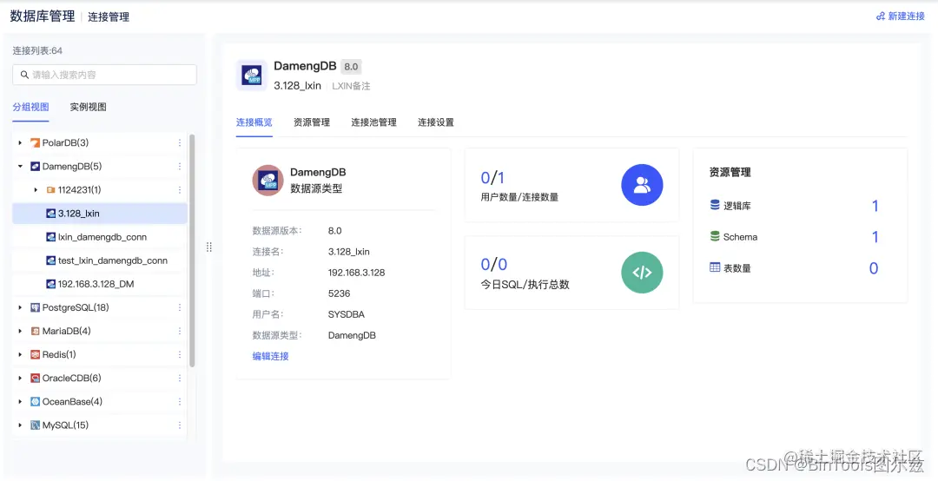The image size is (938, 481).
Task: Expand the 1124231(1) folder
Action: 36,189
